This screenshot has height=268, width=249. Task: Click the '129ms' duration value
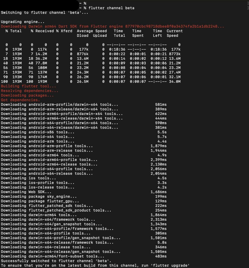161,201
